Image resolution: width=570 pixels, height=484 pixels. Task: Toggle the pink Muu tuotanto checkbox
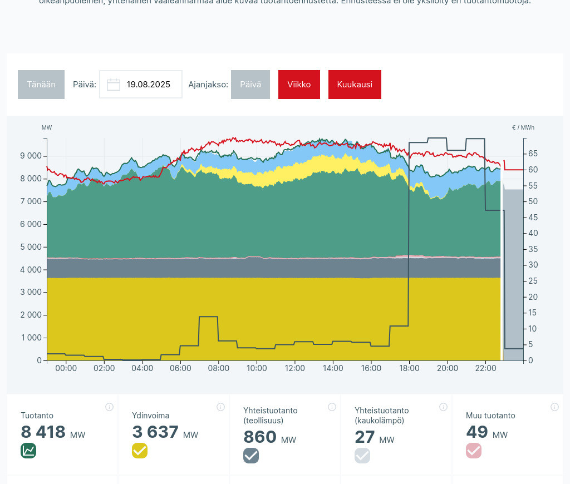coord(474,451)
